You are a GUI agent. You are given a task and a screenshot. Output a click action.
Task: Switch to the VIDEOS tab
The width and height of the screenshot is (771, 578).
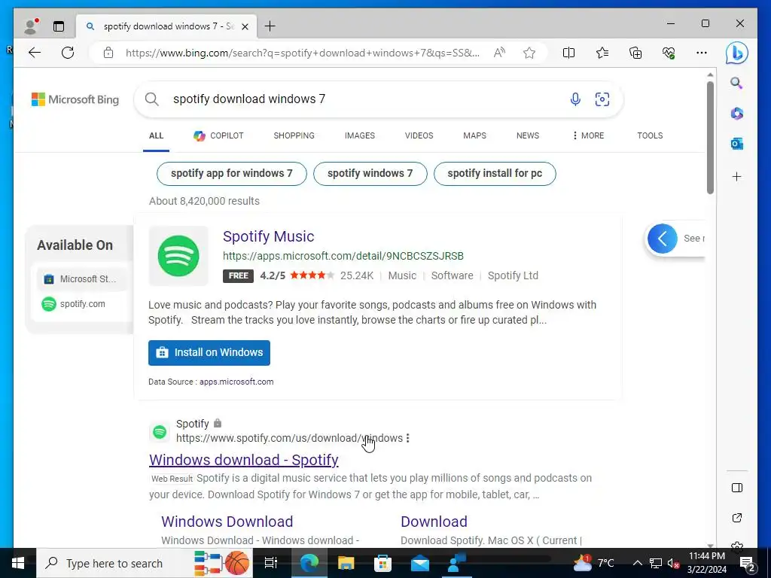point(419,135)
